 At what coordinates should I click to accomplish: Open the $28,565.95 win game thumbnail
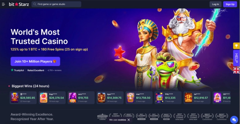(x=15, y=98)
